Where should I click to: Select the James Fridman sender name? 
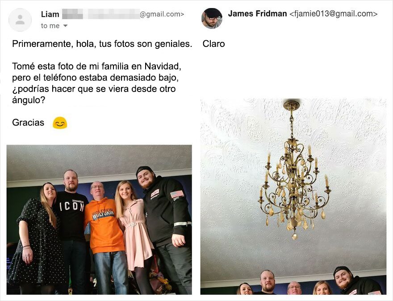tap(257, 13)
